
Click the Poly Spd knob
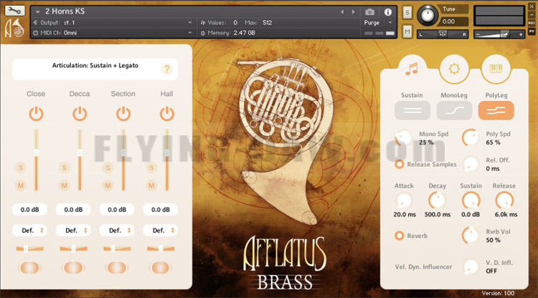tap(471, 138)
